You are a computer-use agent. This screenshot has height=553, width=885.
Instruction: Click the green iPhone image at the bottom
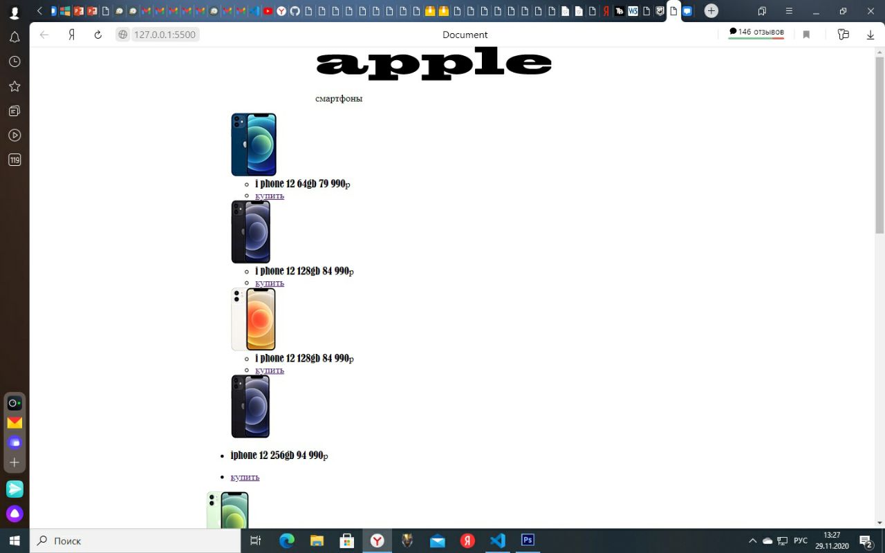tap(227, 510)
